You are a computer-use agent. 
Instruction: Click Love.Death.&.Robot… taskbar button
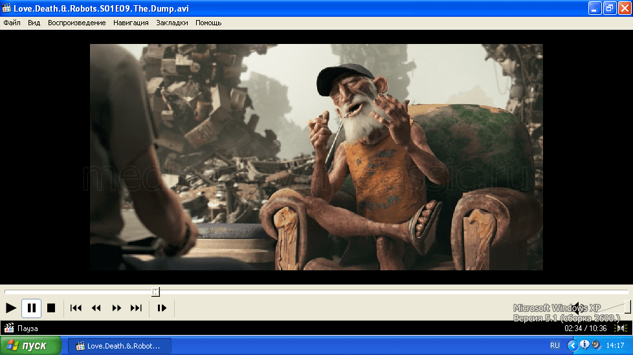120,346
